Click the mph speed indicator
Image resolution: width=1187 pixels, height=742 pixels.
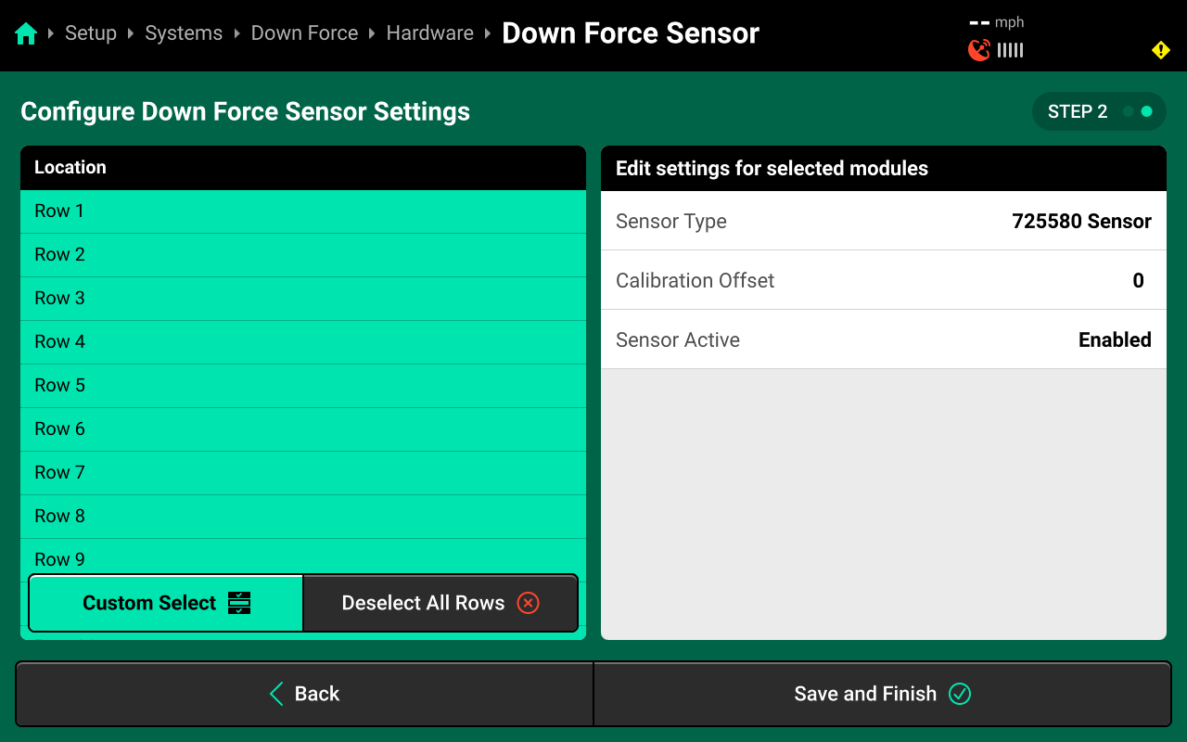coord(996,22)
